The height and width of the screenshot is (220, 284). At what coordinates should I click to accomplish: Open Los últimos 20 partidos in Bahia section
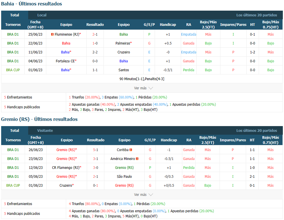(257, 15)
